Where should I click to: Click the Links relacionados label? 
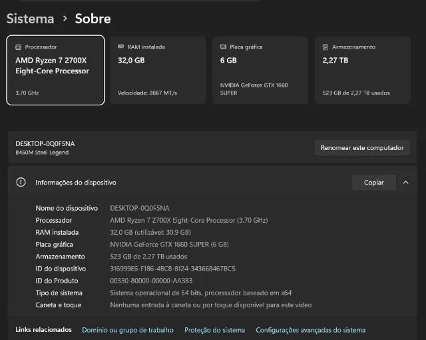click(43, 329)
